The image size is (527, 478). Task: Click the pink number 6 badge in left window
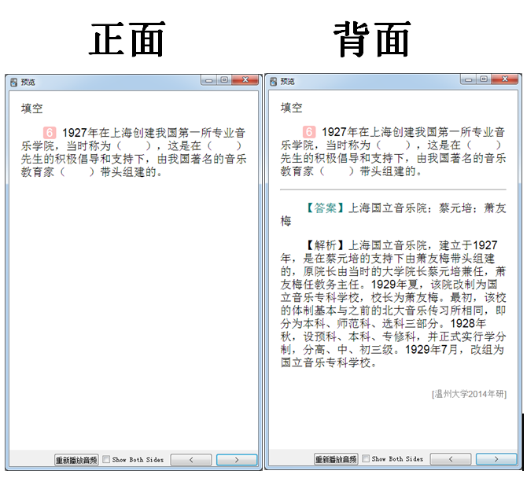click(50, 133)
